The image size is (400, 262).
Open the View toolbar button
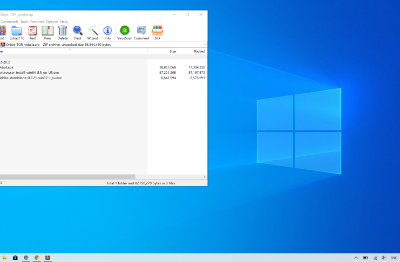tap(48, 33)
